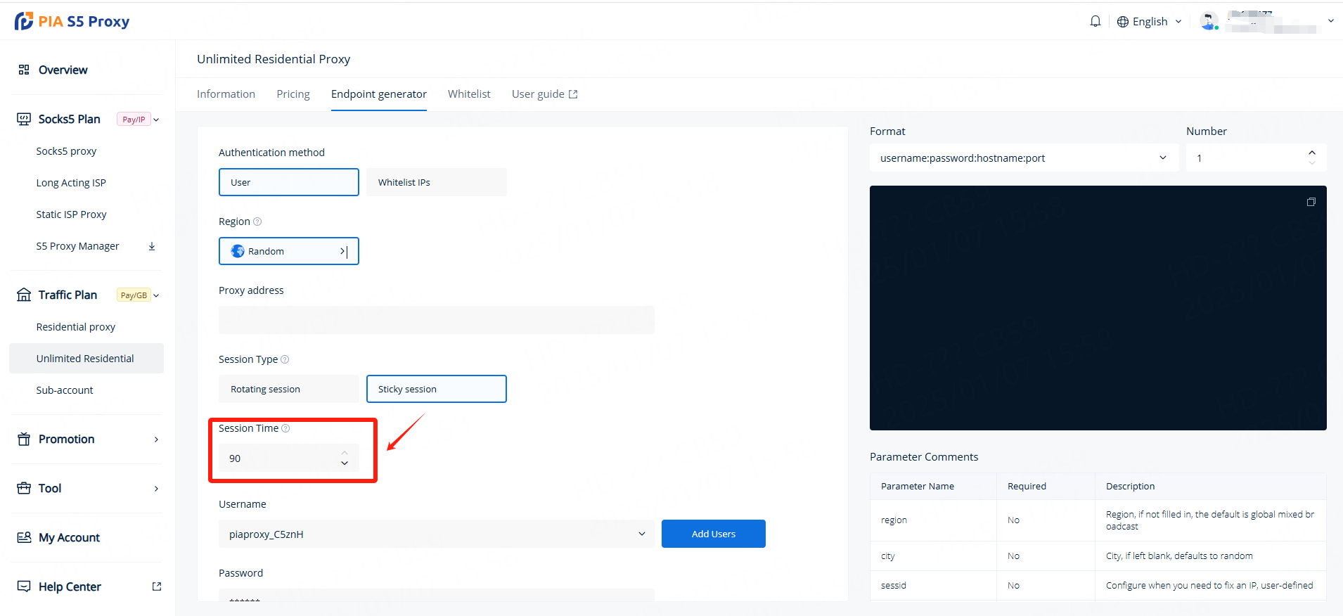1343x616 pixels.
Task: Click the copy icon in output box
Action: pyautogui.click(x=1311, y=203)
